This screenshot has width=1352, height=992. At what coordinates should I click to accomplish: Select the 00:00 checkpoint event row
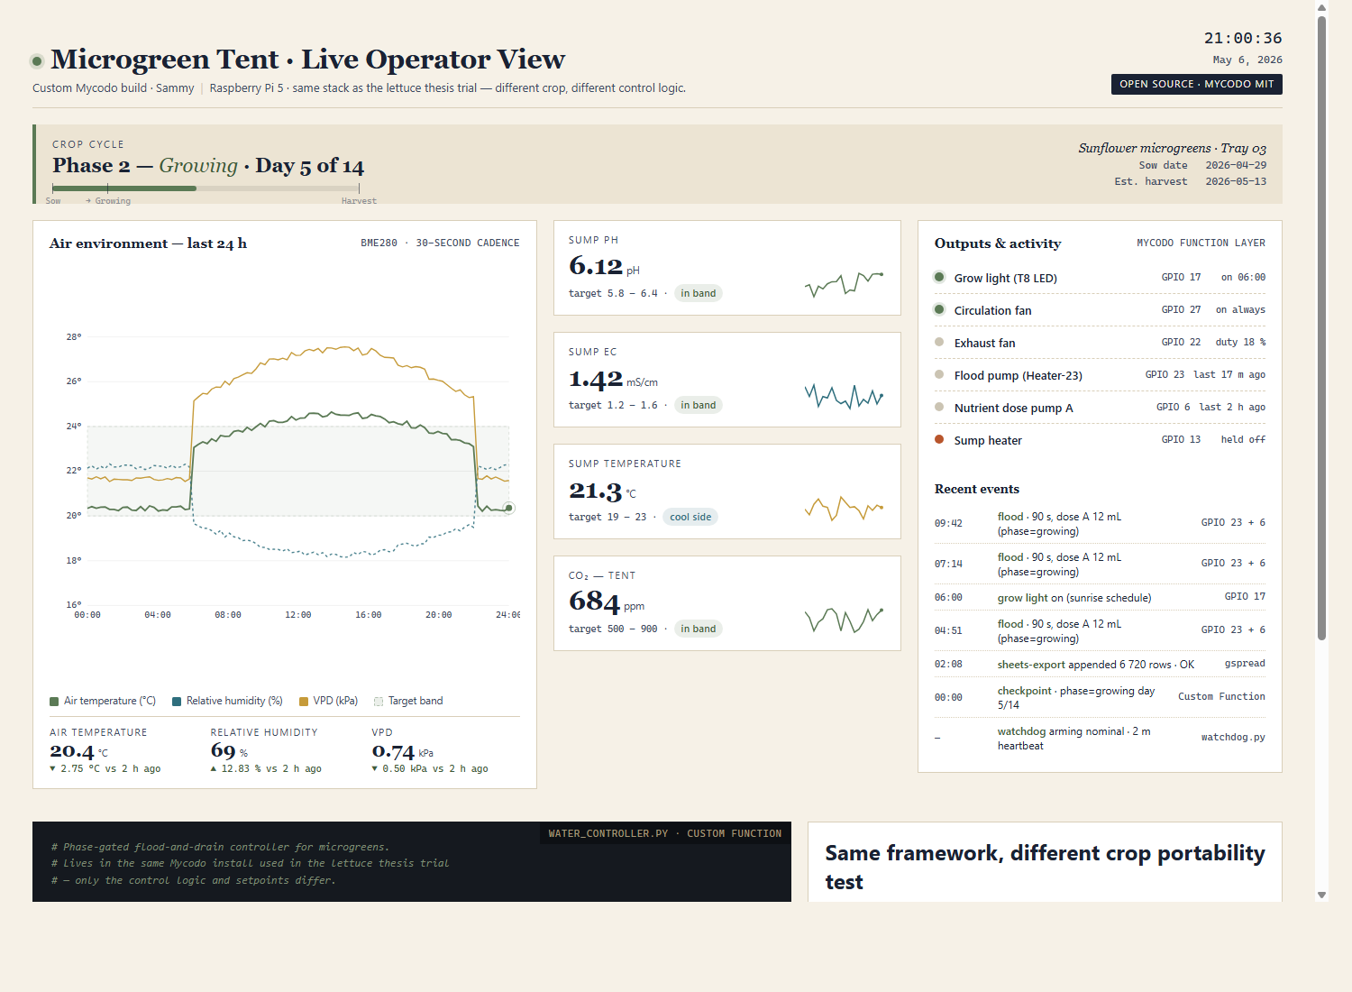click(1100, 697)
